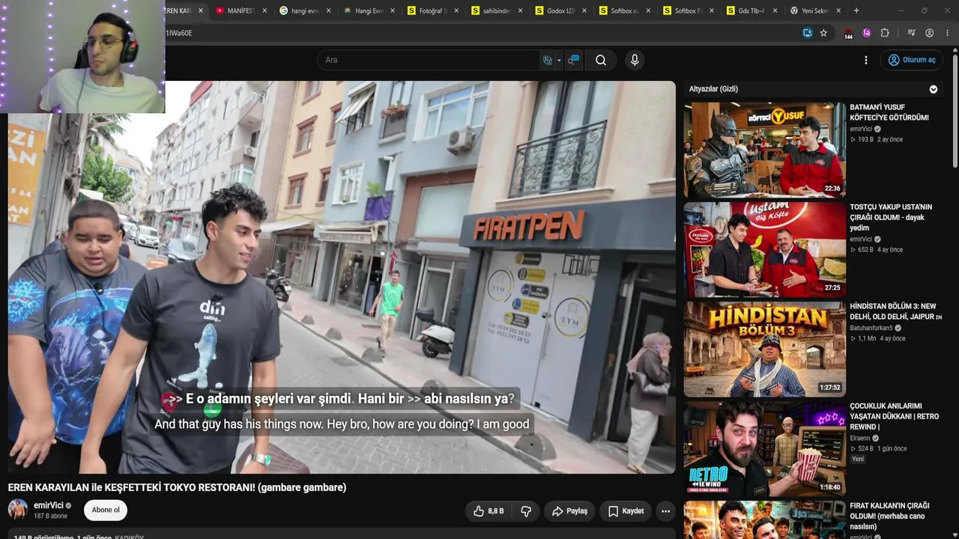Open the translate extension icon in the search box
Screen dimensions: 959x539
click(548, 60)
